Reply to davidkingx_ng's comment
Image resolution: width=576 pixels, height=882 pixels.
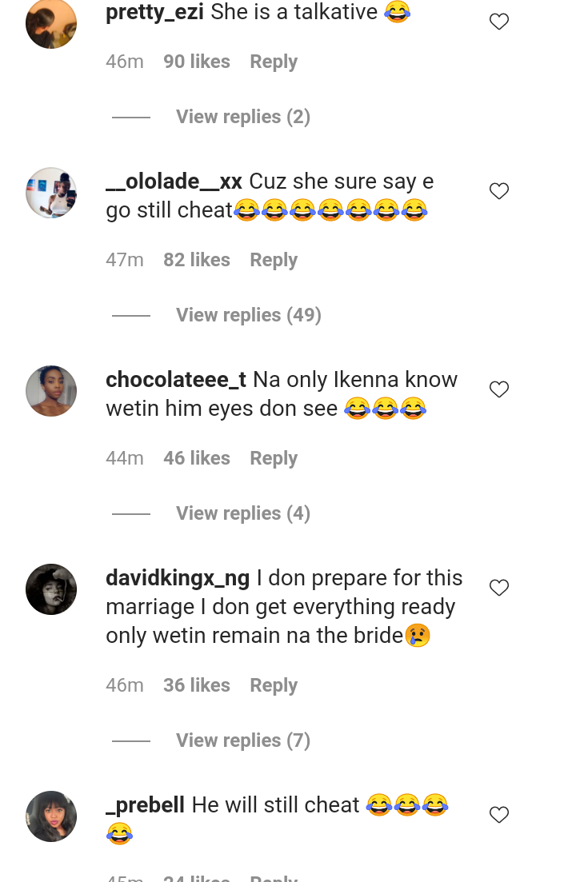coord(274,685)
